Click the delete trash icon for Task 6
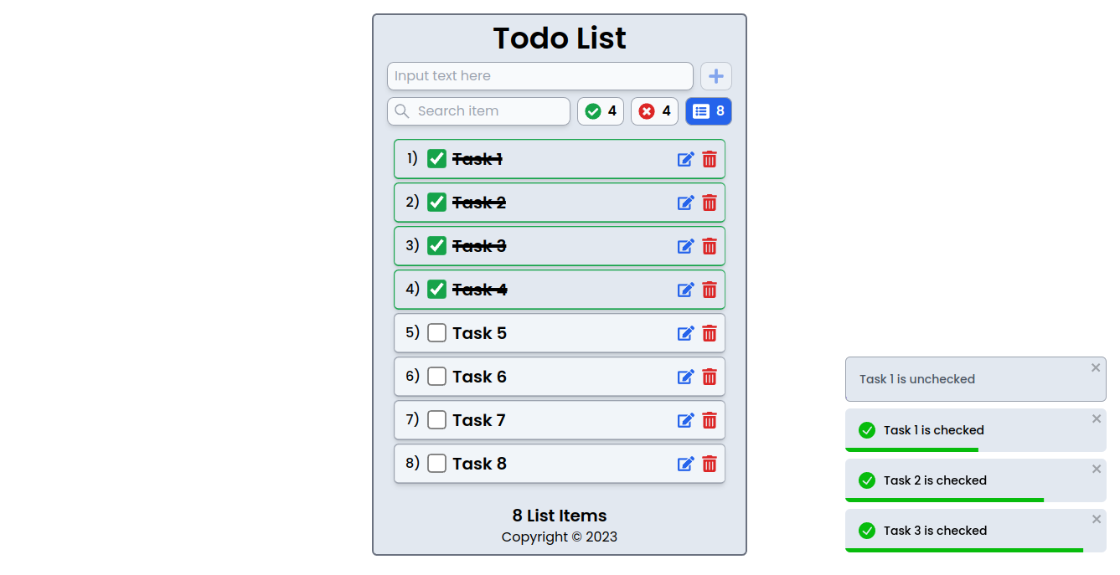The image size is (1120, 575). coord(710,377)
